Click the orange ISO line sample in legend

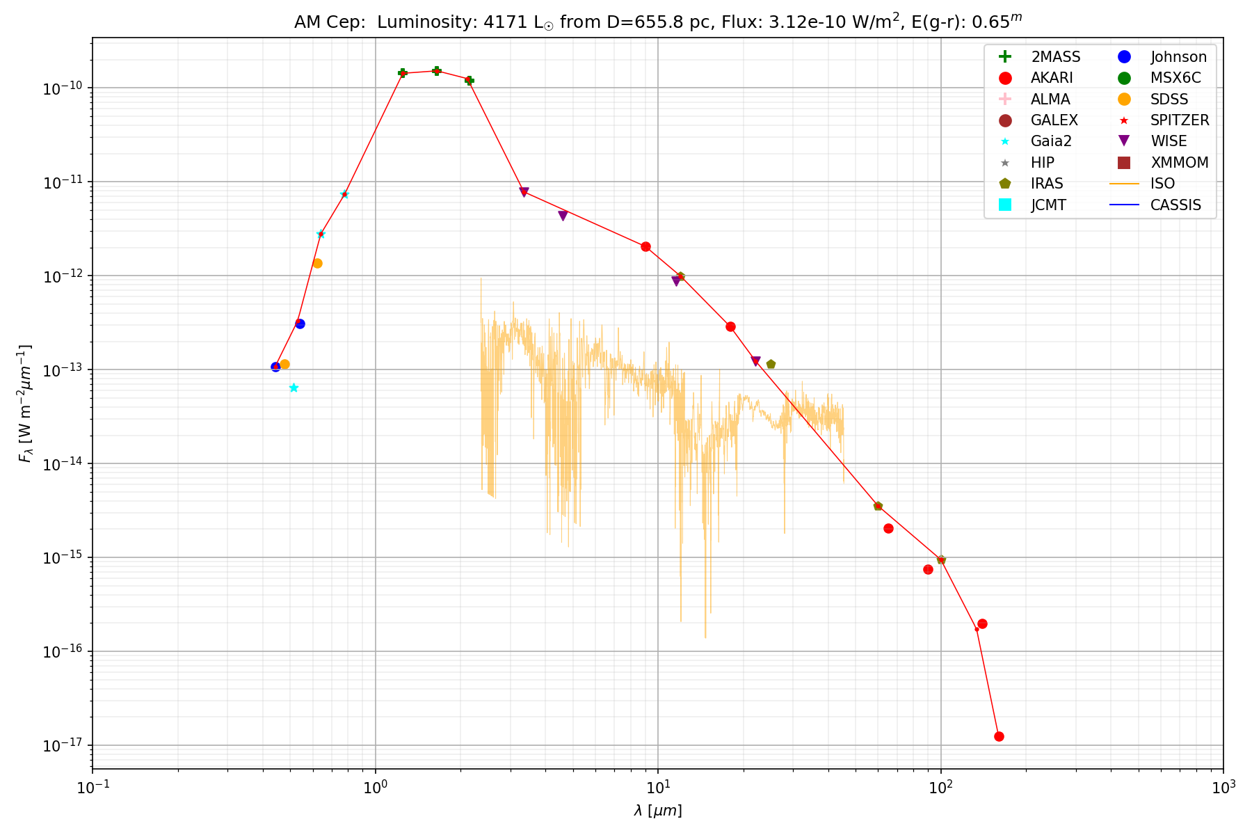coord(1123,184)
